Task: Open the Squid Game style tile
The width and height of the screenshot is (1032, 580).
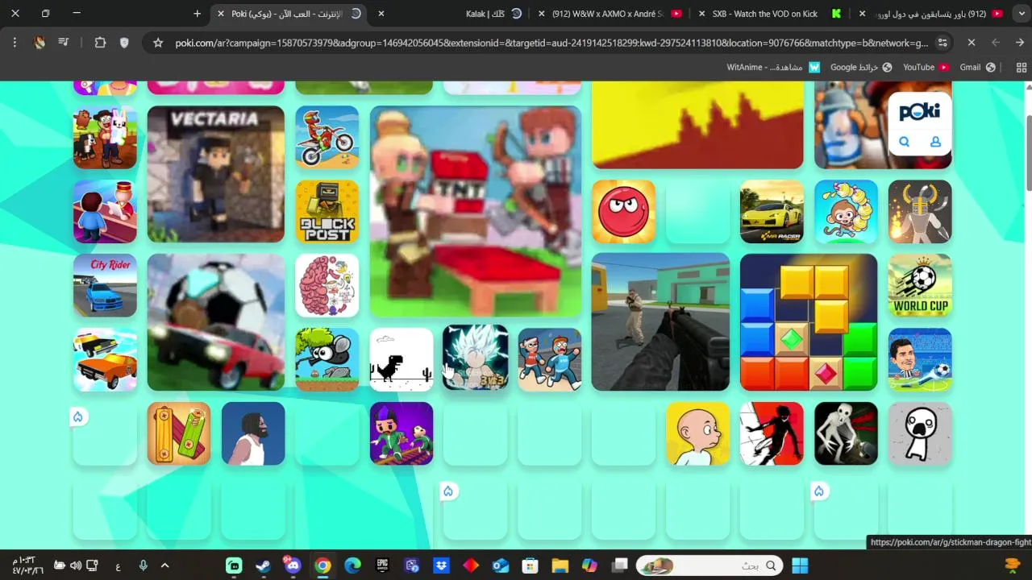Action: click(402, 433)
